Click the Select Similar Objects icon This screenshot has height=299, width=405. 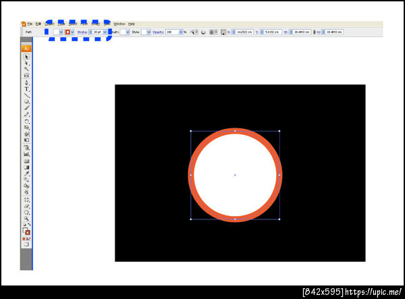(192, 32)
